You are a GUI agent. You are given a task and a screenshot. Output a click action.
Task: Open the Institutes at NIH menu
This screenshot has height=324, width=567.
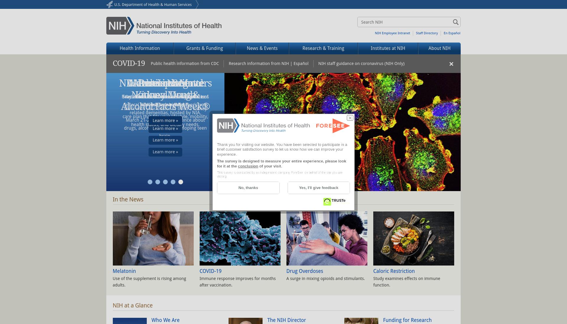[x=388, y=48]
